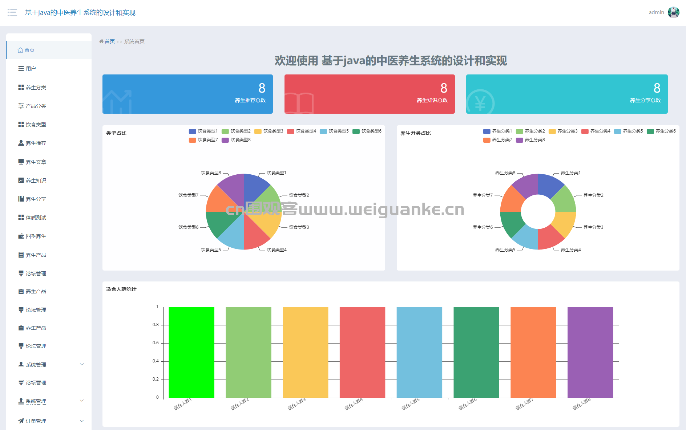Screen dimensions: 686x430
Task: Click the 养生分享 book icon
Action: coord(21,199)
